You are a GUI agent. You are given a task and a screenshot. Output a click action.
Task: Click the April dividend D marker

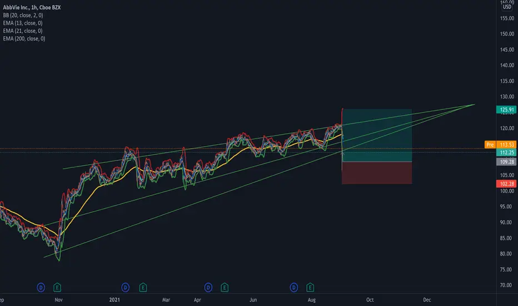coord(208,288)
